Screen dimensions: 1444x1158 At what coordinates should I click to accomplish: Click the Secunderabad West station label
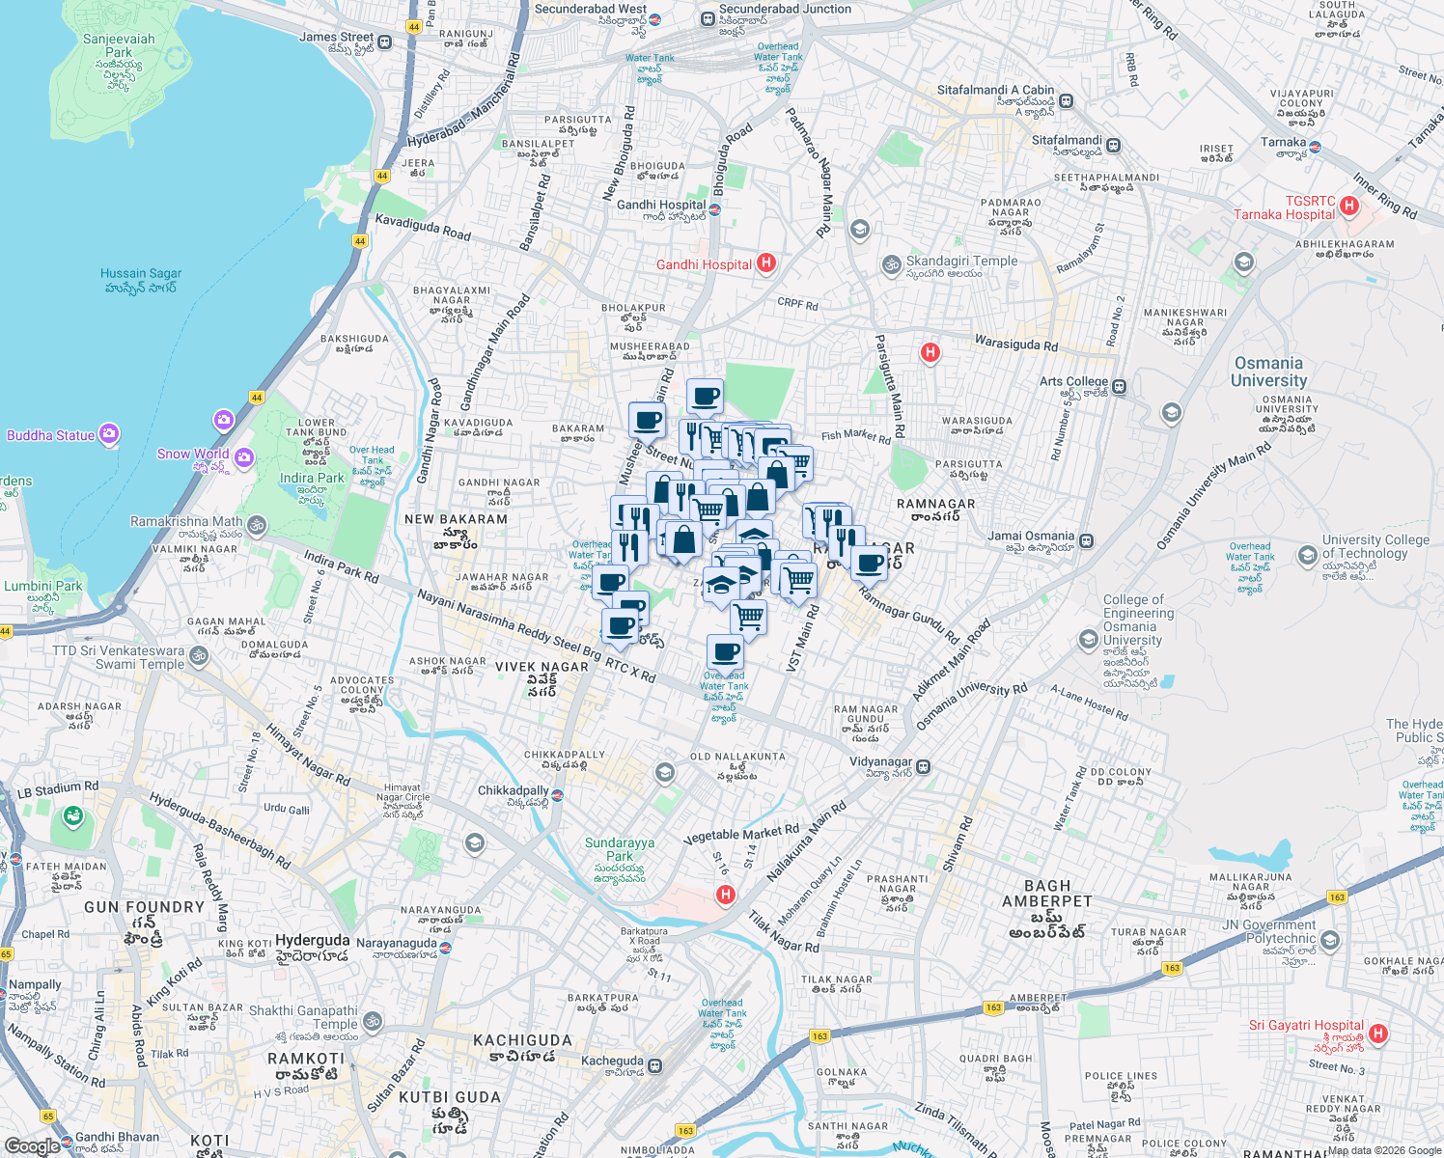591,9
